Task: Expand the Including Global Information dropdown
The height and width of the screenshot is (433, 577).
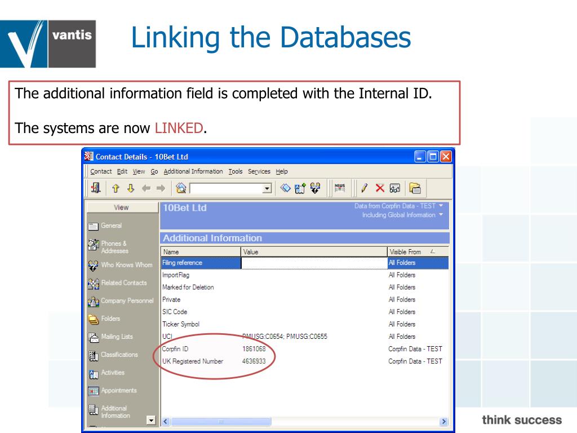Action: pos(441,215)
